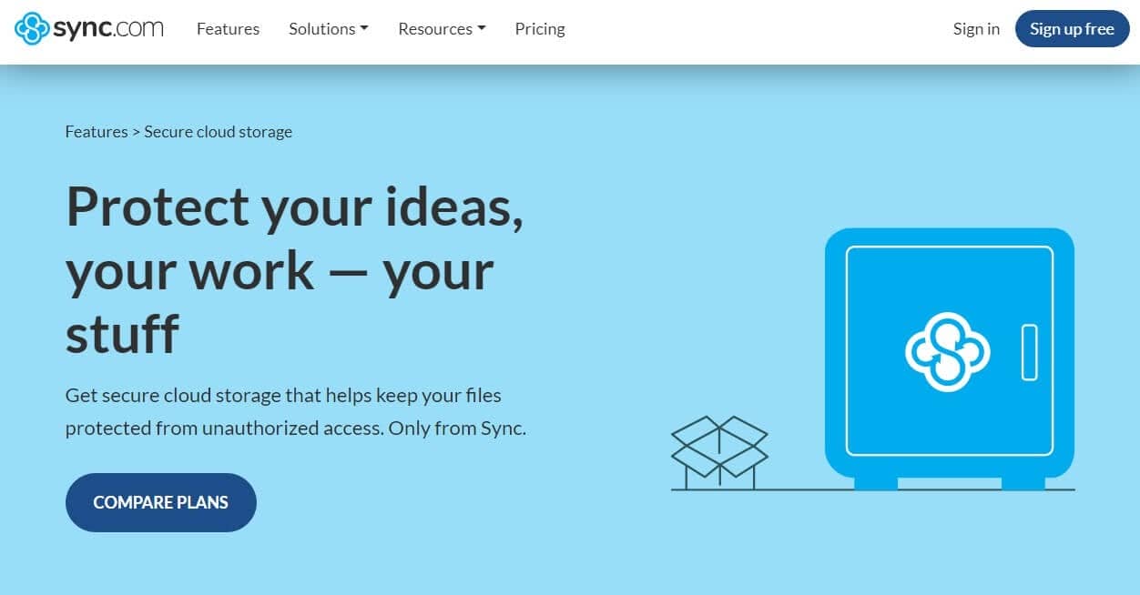This screenshot has width=1140, height=595.
Task: Select Secure cloud storage breadcrumb entry
Action: tap(218, 131)
